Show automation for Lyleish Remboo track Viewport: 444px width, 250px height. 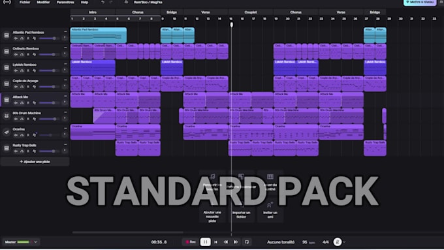(x=34, y=70)
